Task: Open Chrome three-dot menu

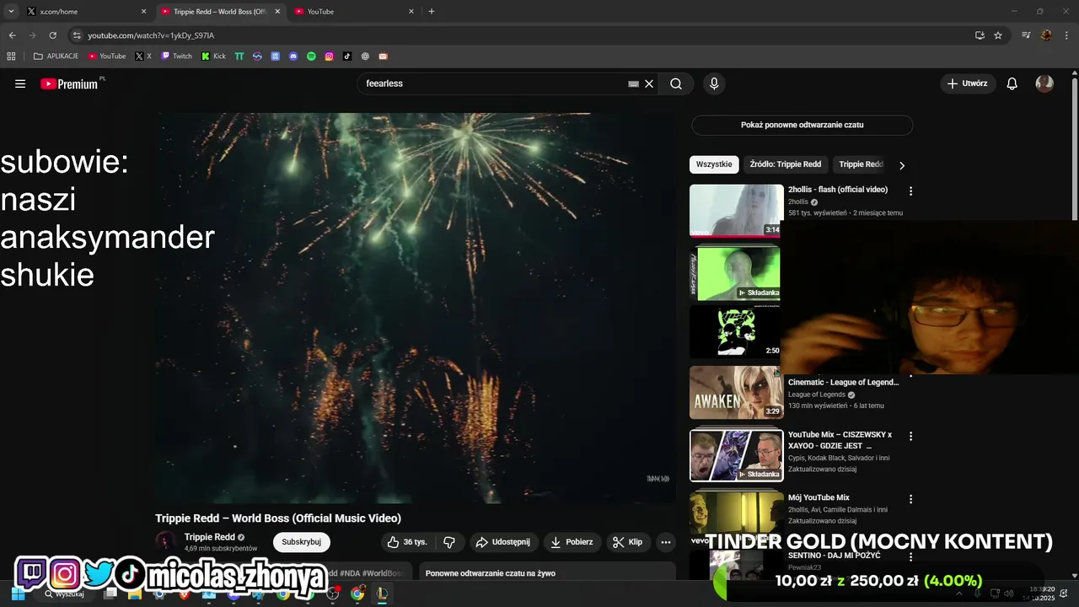Action: 1065,35
